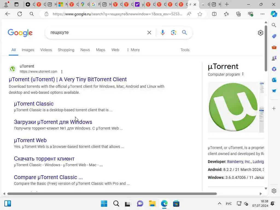The height and width of the screenshot is (210, 280).
Task: Open Скачать торрент клиент link
Action: point(44,159)
